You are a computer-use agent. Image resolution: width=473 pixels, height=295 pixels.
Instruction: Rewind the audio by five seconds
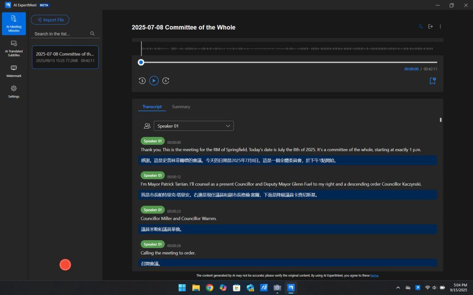[x=142, y=81]
